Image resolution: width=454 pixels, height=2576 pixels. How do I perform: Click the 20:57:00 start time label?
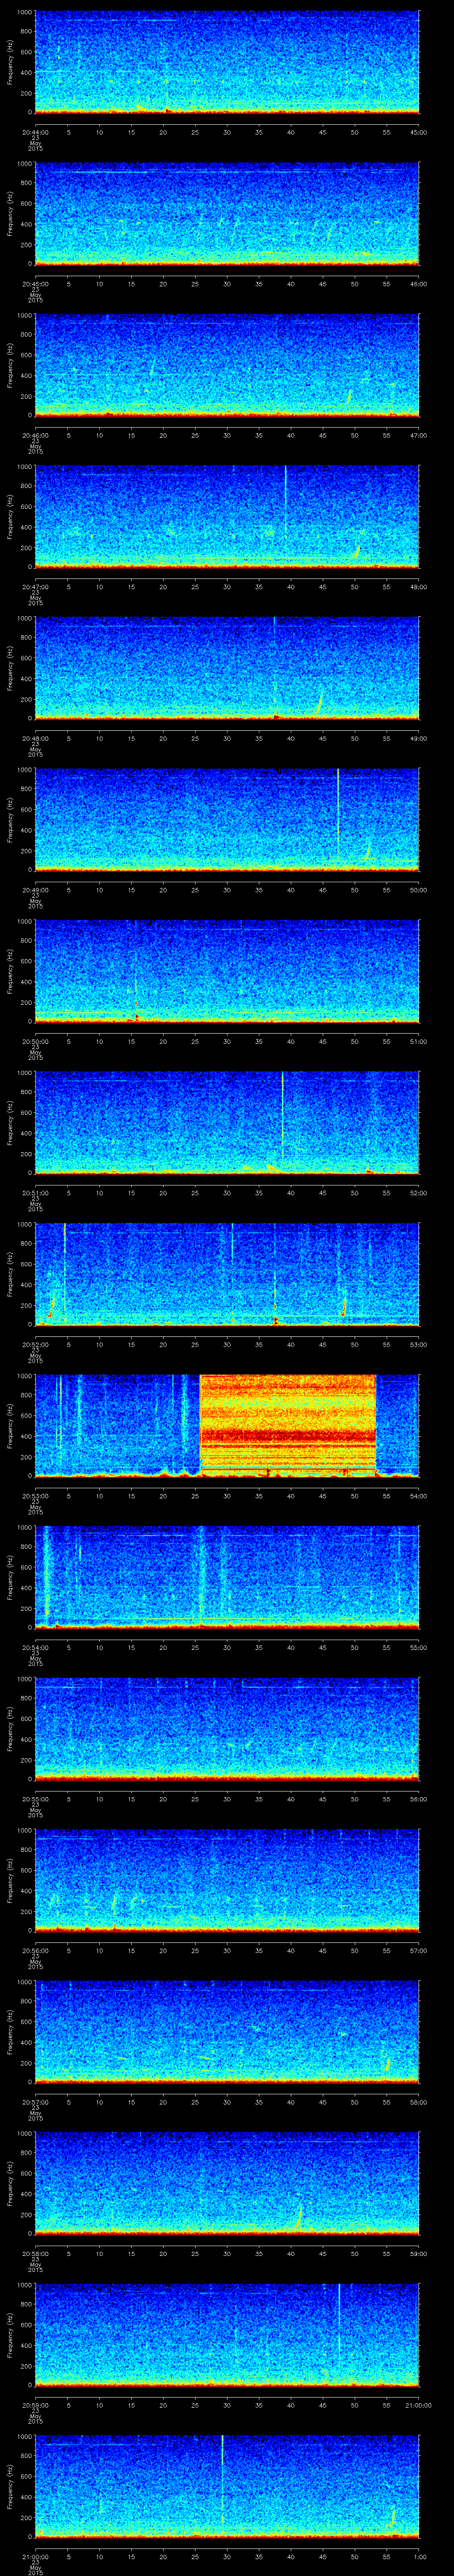tap(35, 2102)
